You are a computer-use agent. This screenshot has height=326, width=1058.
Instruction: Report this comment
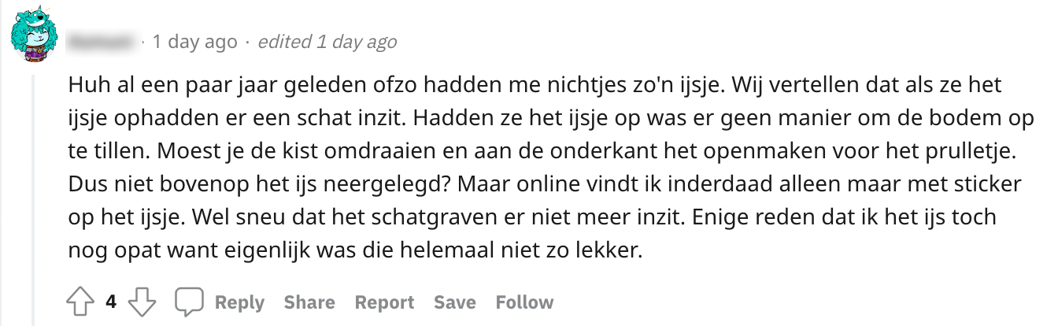384,302
